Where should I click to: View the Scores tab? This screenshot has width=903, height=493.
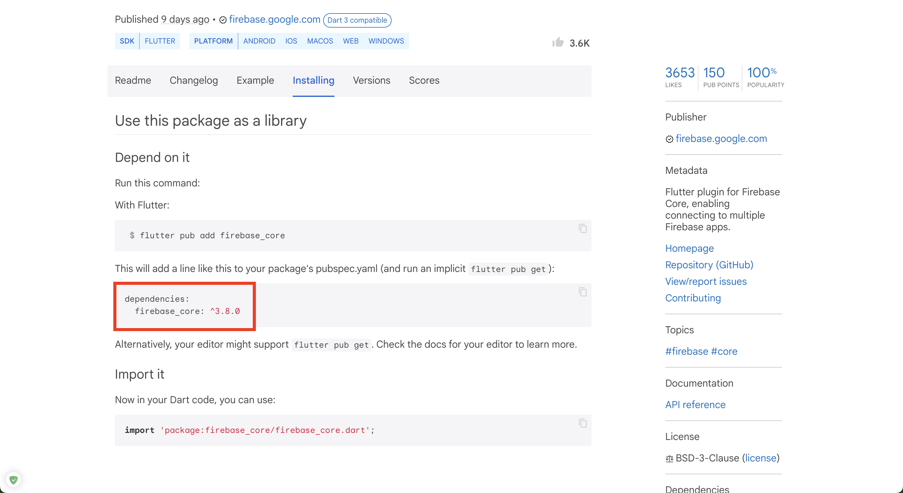click(424, 80)
